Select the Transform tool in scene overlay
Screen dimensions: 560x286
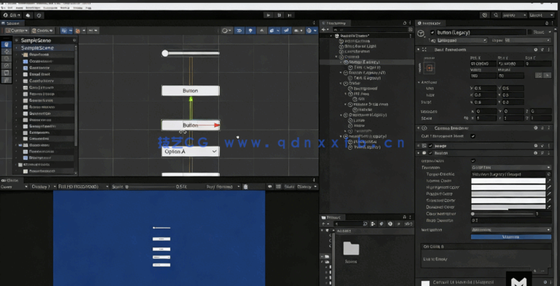7,80
